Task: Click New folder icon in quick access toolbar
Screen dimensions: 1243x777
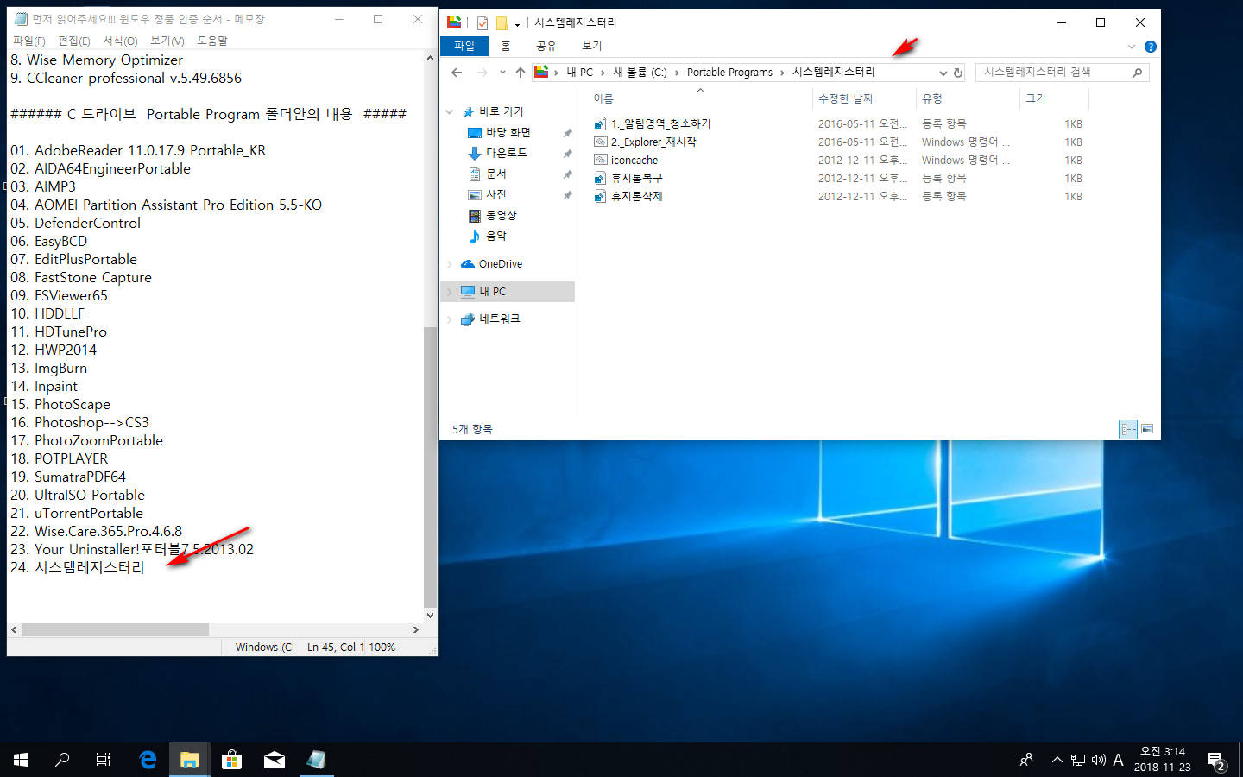Action: (x=501, y=22)
